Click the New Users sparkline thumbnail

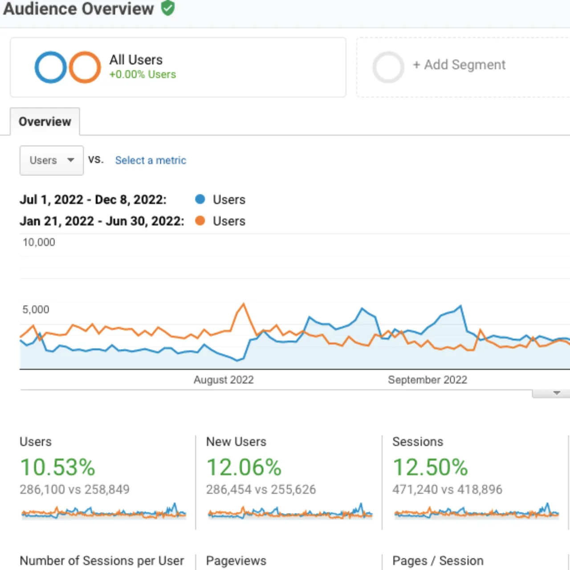click(x=290, y=511)
